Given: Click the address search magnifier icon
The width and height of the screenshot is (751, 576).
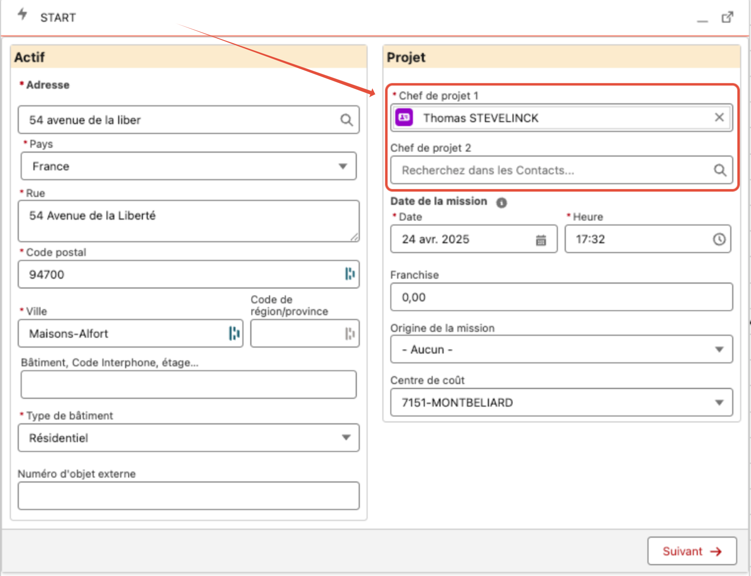Looking at the screenshot, I should point(346,120).
